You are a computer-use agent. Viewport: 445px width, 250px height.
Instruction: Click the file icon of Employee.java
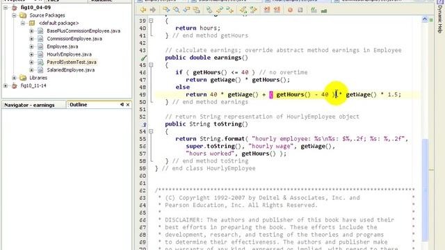pos(40,47)
